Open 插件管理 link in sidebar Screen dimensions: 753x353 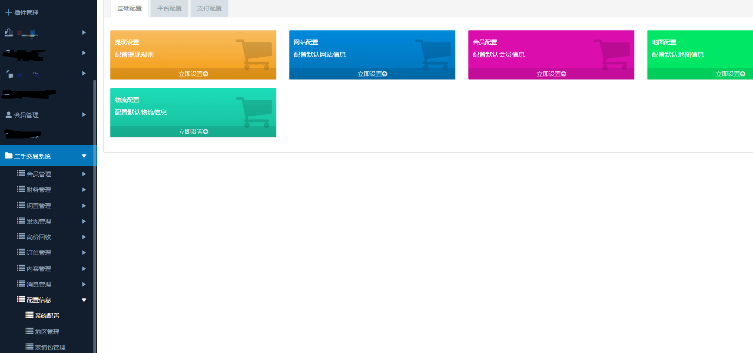[26, 13]
